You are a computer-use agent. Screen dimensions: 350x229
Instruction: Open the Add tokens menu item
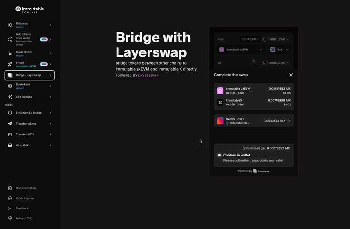[x=30, y=39]
